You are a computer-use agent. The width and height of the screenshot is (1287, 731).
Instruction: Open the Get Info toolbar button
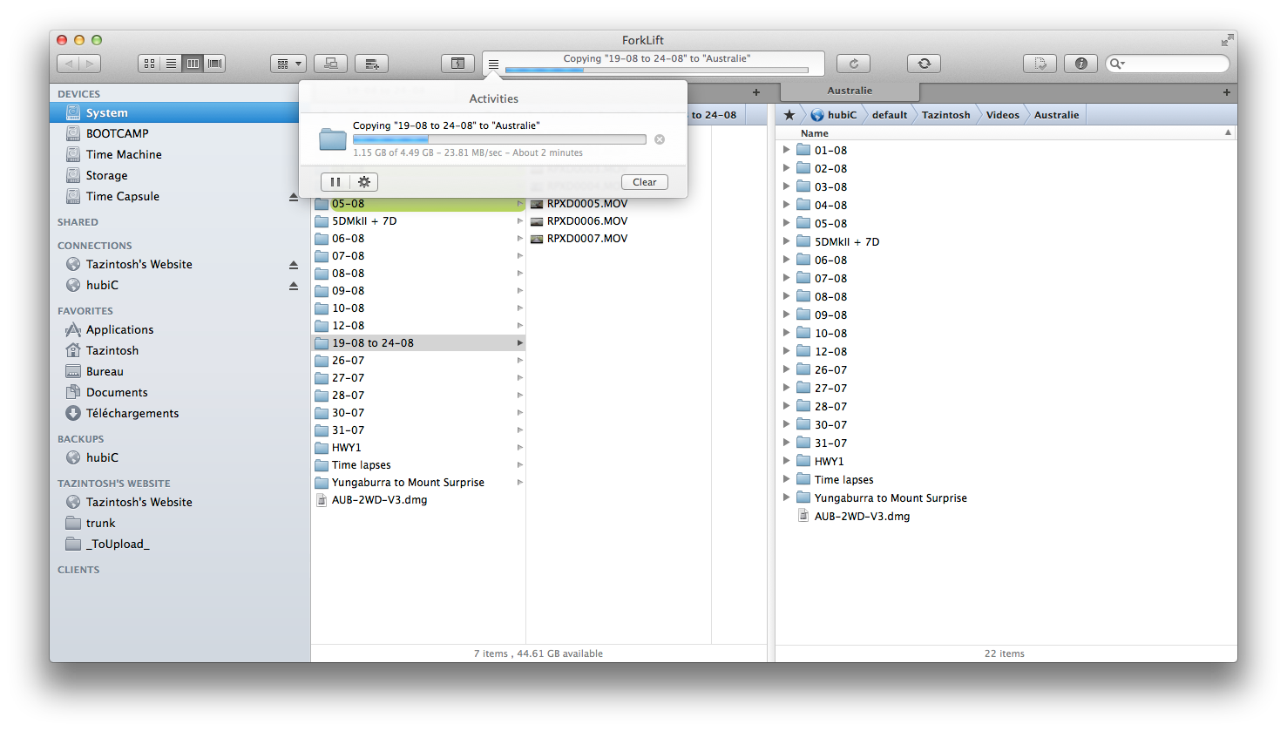(x=1080, y=64)
